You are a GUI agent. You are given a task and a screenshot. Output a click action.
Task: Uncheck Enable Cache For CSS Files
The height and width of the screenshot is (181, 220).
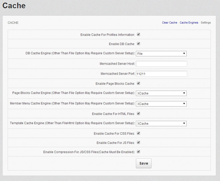(138, 133)
